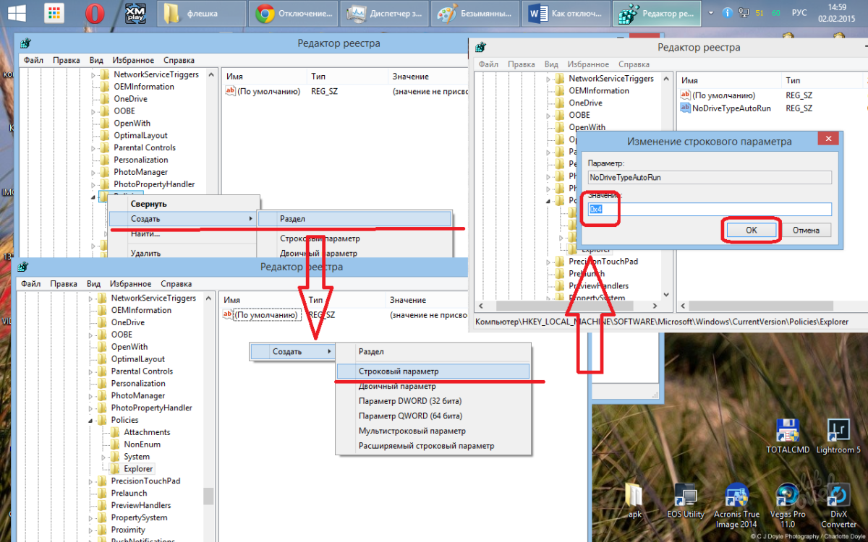Screen dimensions: 868x542
Task: Select the Explorer key in bottom tree
Action: coord(138,469)
